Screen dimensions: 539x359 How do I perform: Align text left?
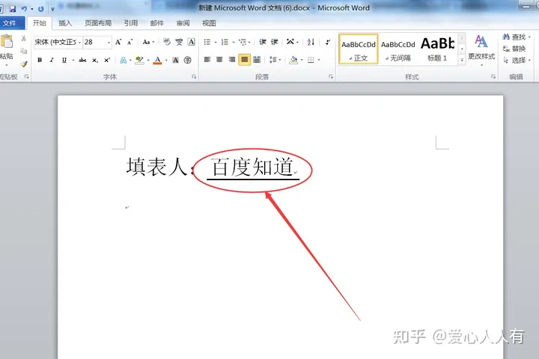tap(207, 60)
